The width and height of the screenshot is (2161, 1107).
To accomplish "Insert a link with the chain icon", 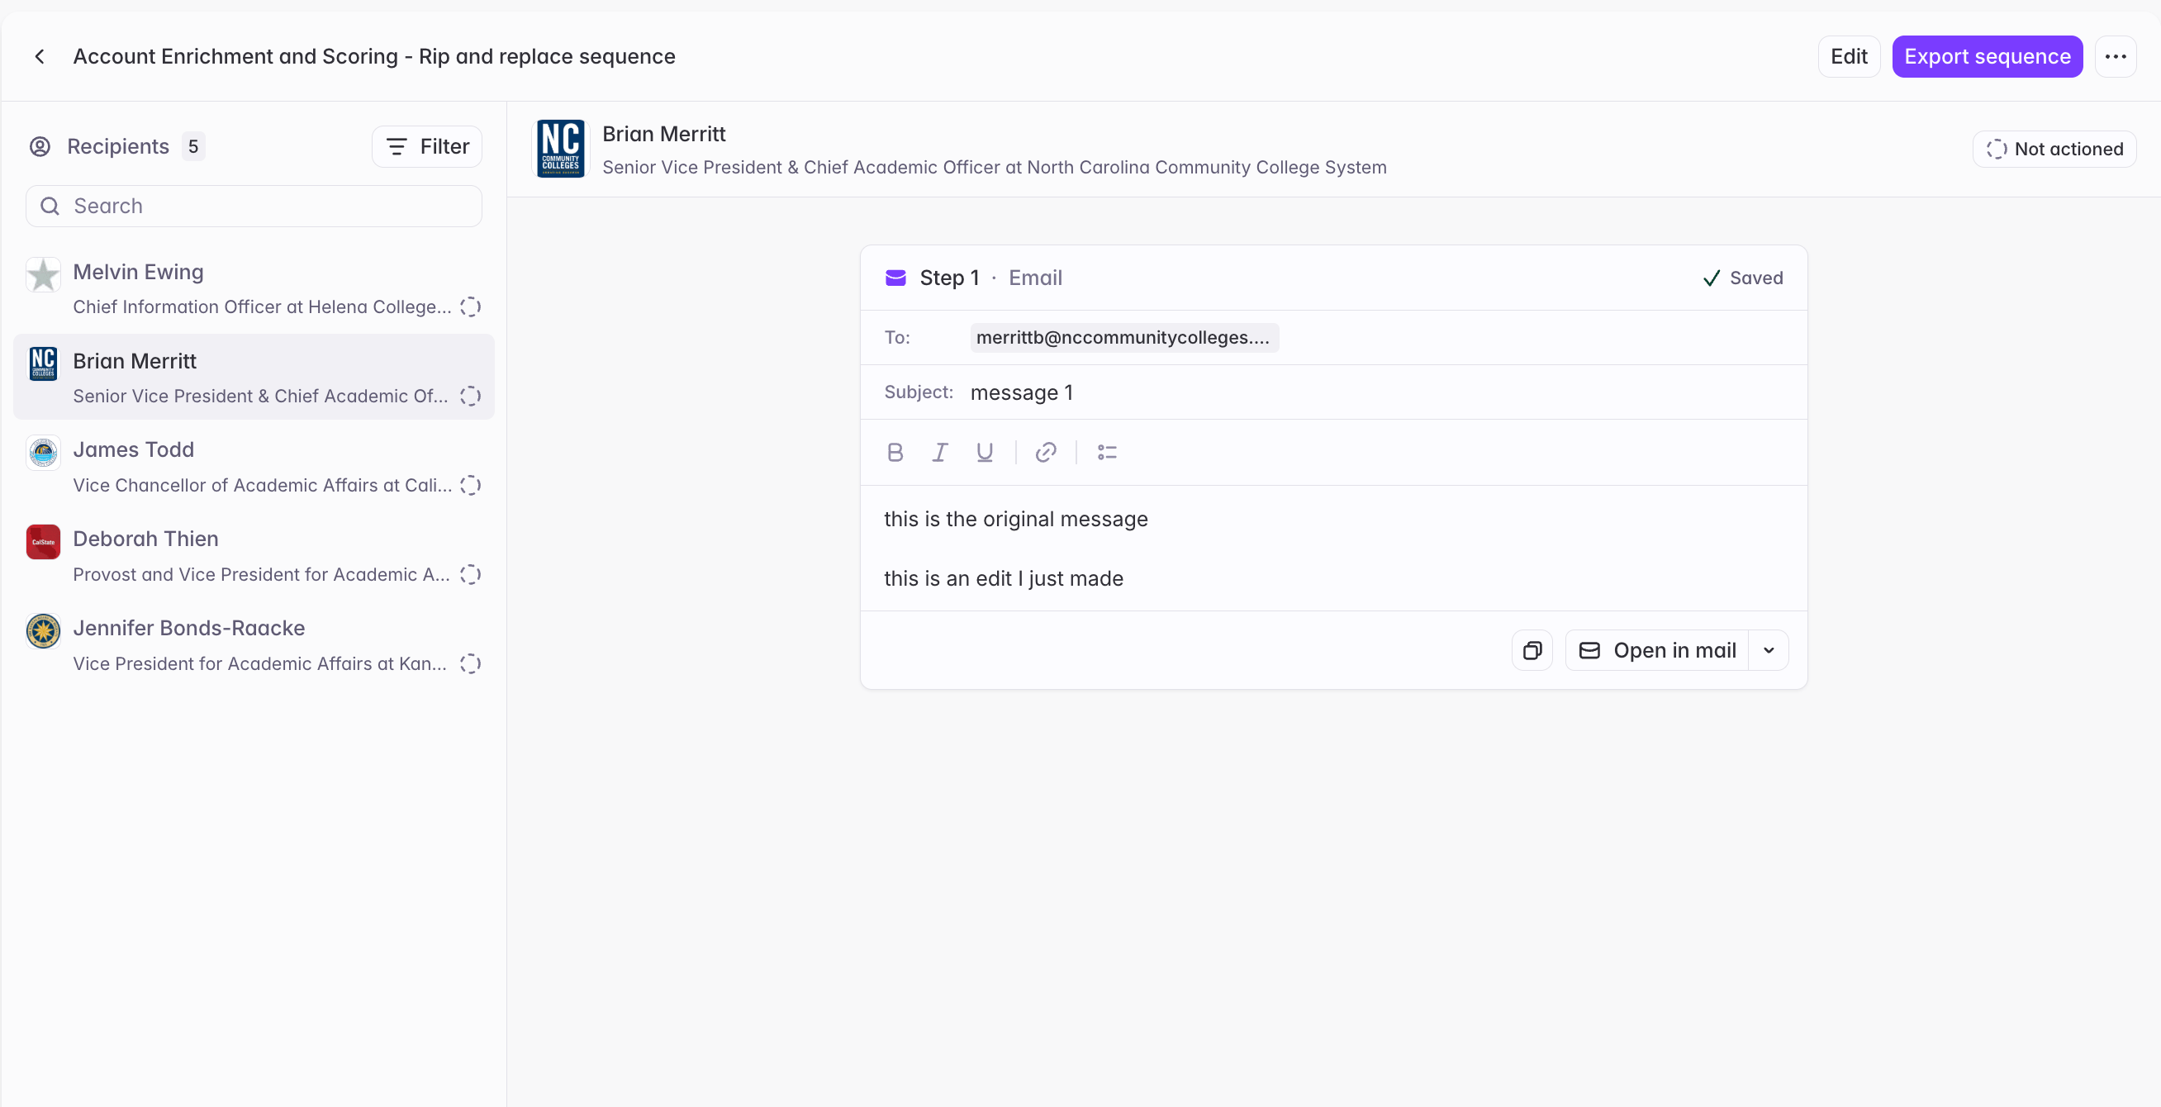I will pos(1045,452).
